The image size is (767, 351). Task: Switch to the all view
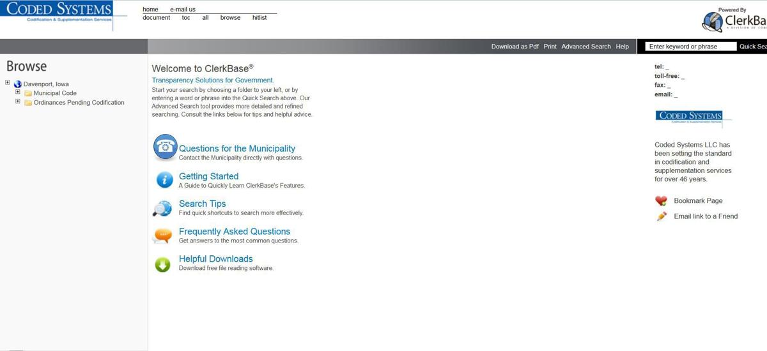205,18
